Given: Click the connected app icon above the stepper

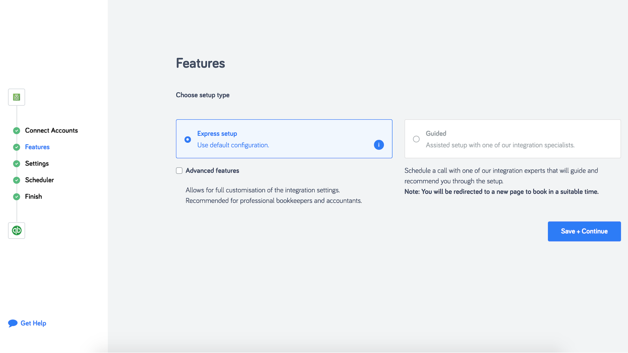Looking at the screenshot, I should pyautogui.click(x=16, y=97).
